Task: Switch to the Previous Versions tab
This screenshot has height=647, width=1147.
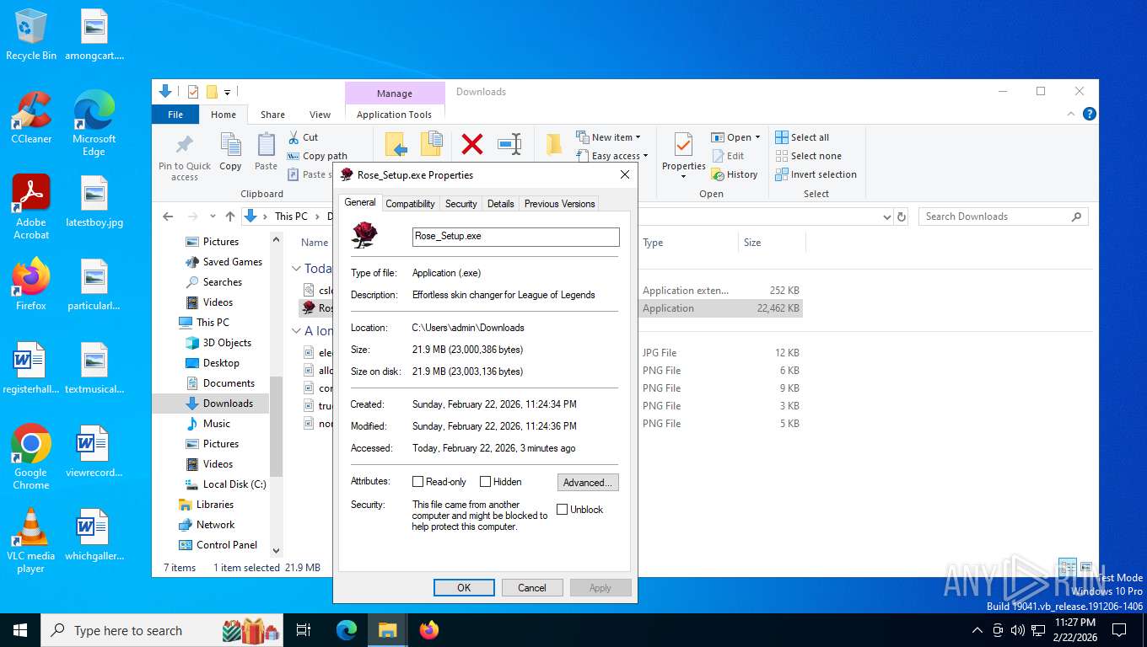Action: coord(559,204)
